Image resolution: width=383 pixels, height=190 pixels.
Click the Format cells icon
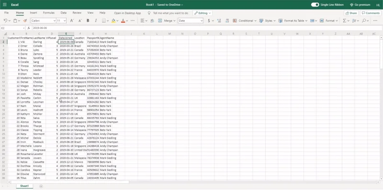(322, 21)
